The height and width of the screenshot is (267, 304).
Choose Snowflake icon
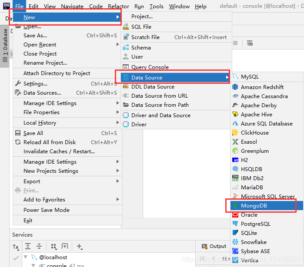coord(235,242)
